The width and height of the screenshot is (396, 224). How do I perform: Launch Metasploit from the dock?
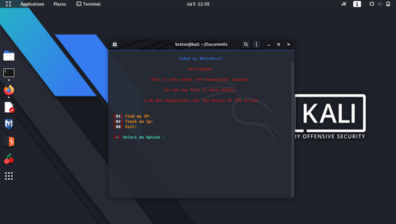9,124
